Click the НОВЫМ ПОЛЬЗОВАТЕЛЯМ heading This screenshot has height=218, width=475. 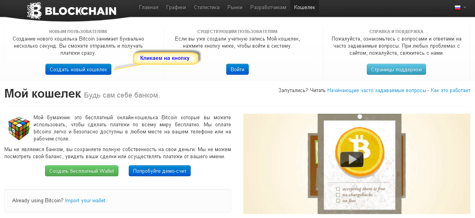[x=78, y=31]
